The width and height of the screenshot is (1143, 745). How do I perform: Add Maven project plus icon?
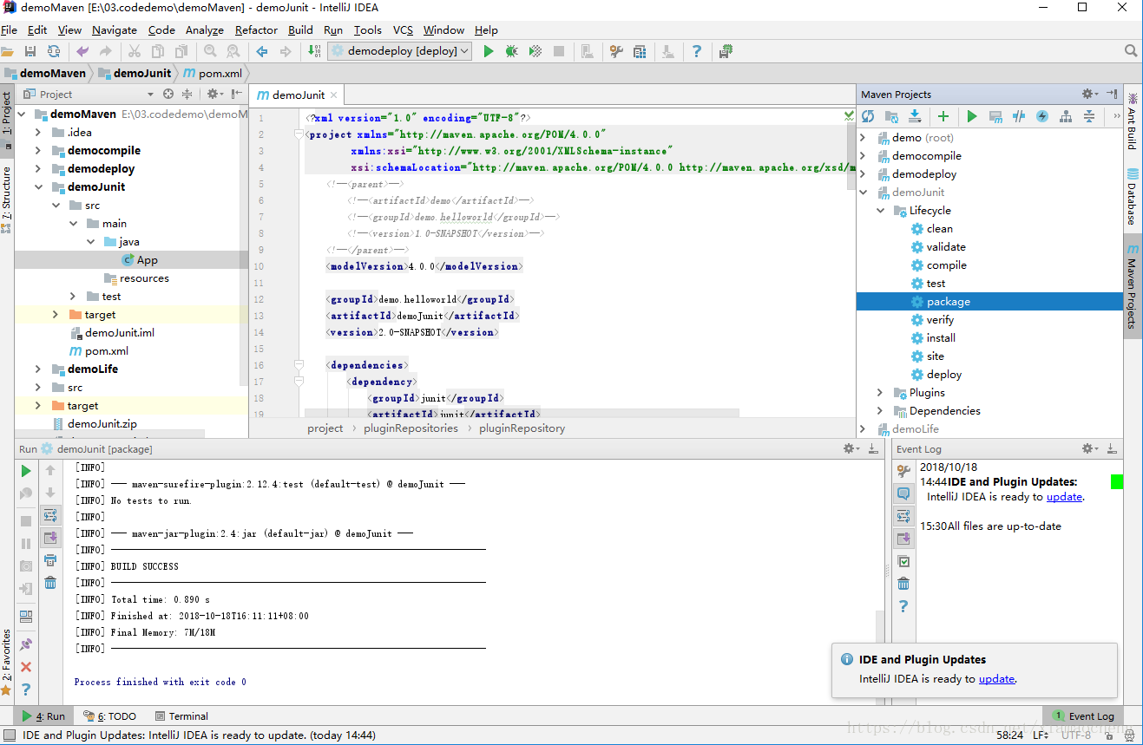tap(943, 116)
